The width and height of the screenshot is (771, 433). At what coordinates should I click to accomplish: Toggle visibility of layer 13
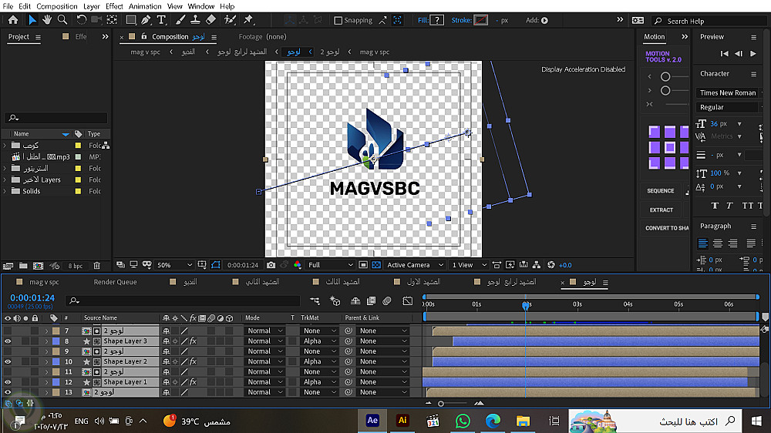[8, 392]
